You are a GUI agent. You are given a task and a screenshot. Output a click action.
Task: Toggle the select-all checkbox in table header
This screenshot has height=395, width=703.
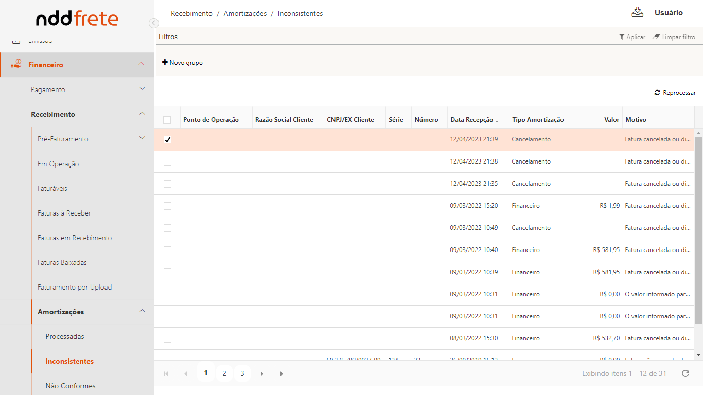click(167, 120)
